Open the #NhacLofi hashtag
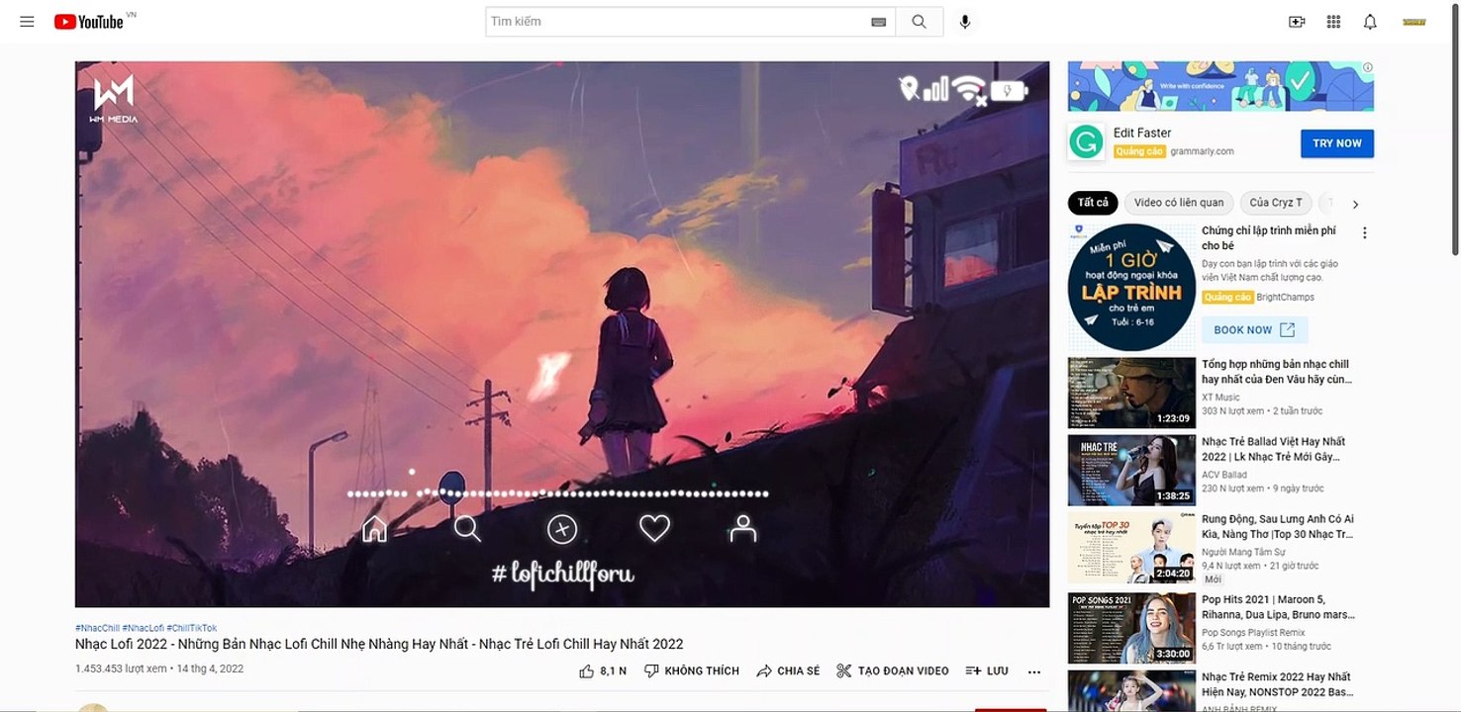Image resolution: width=1461 pixels, height=712 pixels. (x=144, y=628)
